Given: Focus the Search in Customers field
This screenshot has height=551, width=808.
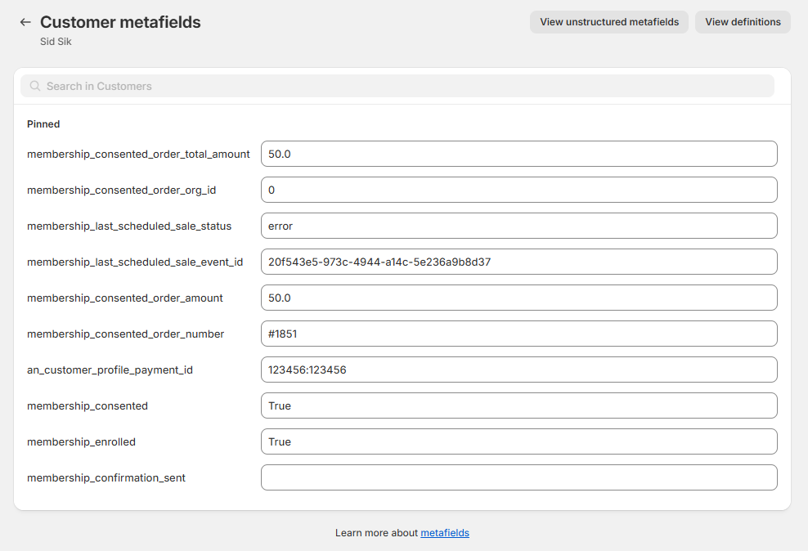Looking at the screenshot, I should [401, 86].
